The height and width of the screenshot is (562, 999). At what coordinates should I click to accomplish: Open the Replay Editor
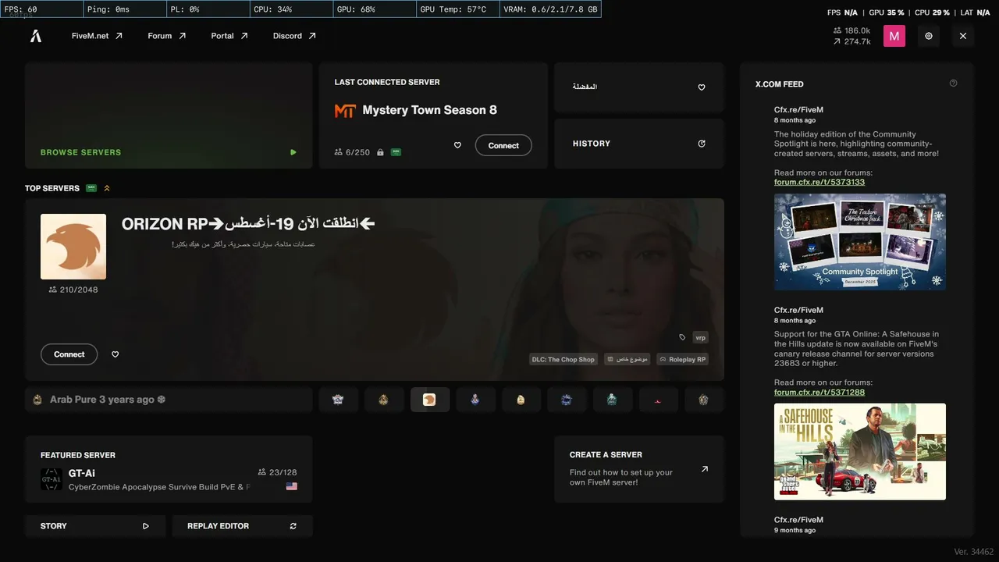click(242, 526)
